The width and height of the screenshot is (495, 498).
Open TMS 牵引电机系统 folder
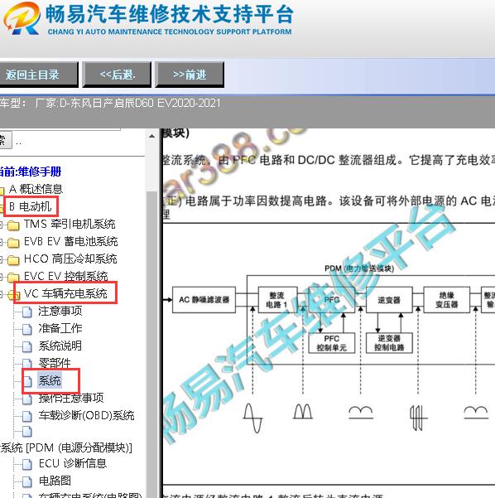coord(70,225)
